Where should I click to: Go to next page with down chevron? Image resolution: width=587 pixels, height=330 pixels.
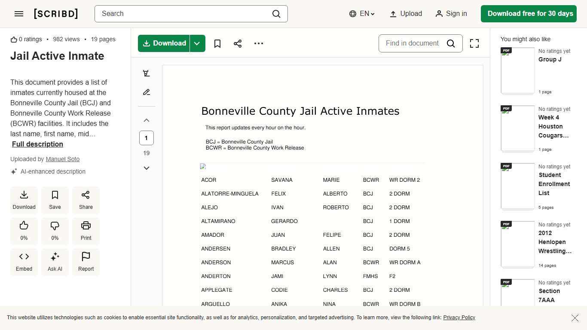tap(147, 168)
